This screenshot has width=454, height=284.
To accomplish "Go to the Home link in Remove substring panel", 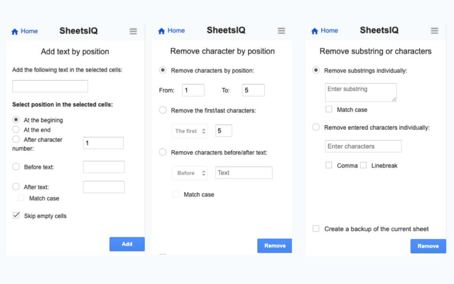I will (x=329, y=31).
